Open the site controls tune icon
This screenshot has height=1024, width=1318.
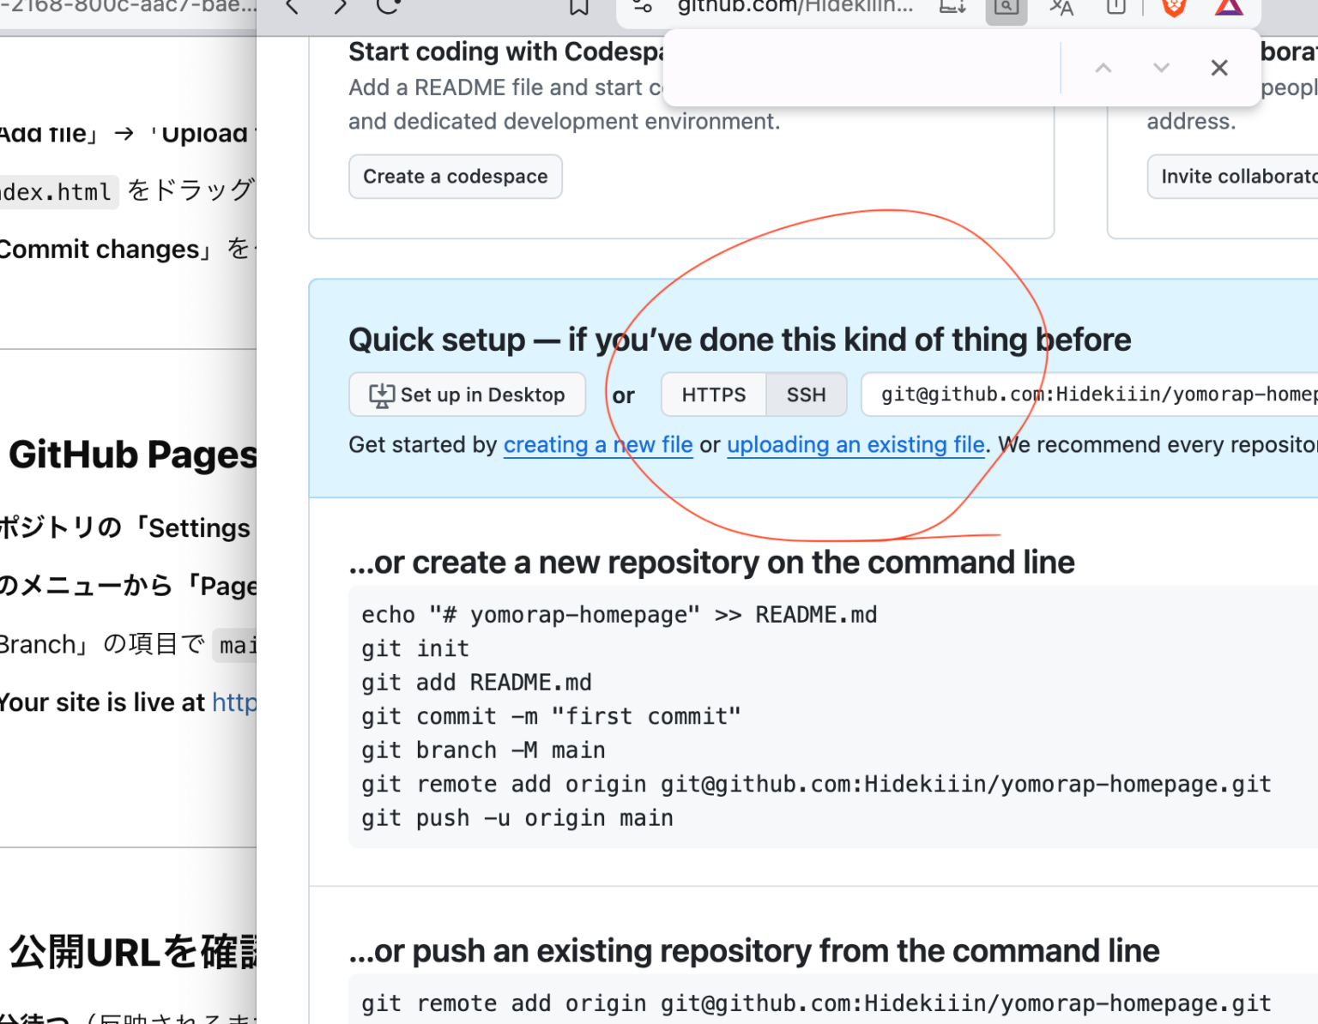tap(642, 6)
